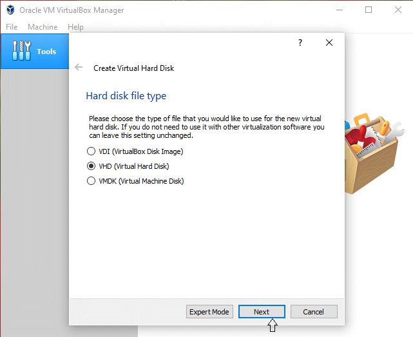Click the 'Hard disk file type' heading

click(126, 96)
